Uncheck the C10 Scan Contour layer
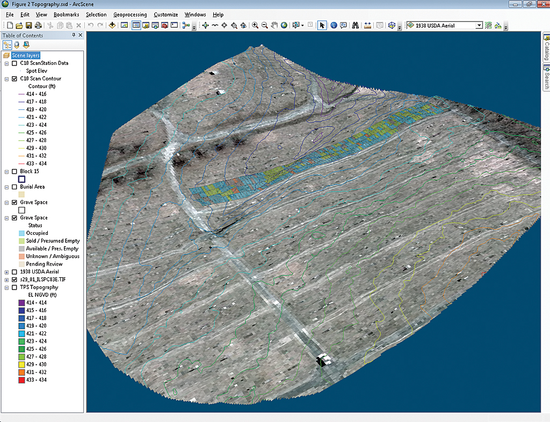 tap(15, 79)
